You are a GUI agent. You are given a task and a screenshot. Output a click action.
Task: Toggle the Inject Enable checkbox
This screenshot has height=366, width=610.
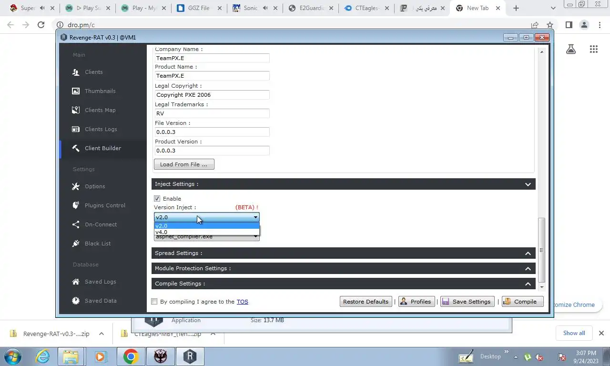157,198
